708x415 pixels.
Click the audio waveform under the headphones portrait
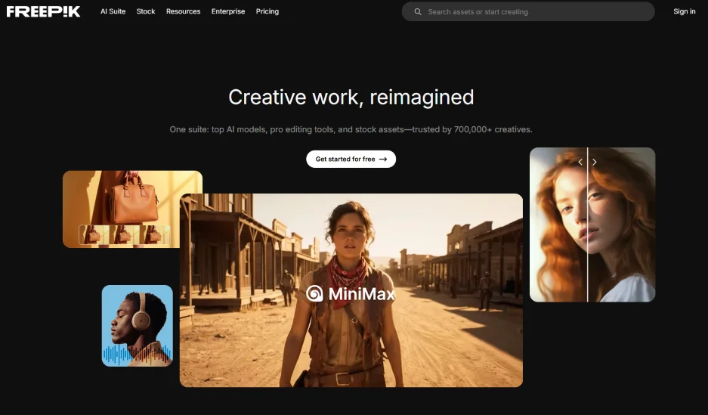(137, 354)
